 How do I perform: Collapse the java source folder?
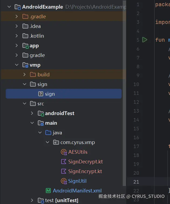[40, 133]
